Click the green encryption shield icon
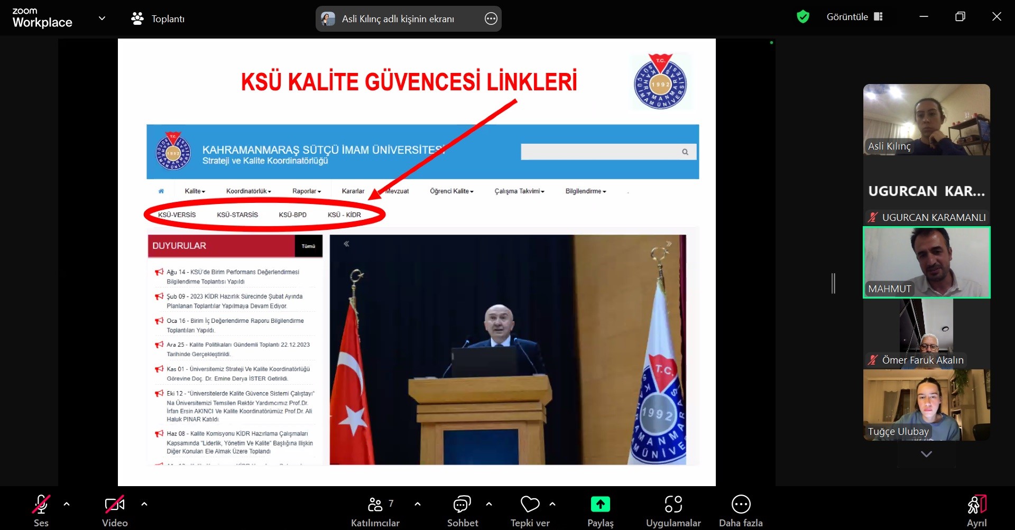The image size is (1015, 530). pyautogui.click(x=803, y=17)
